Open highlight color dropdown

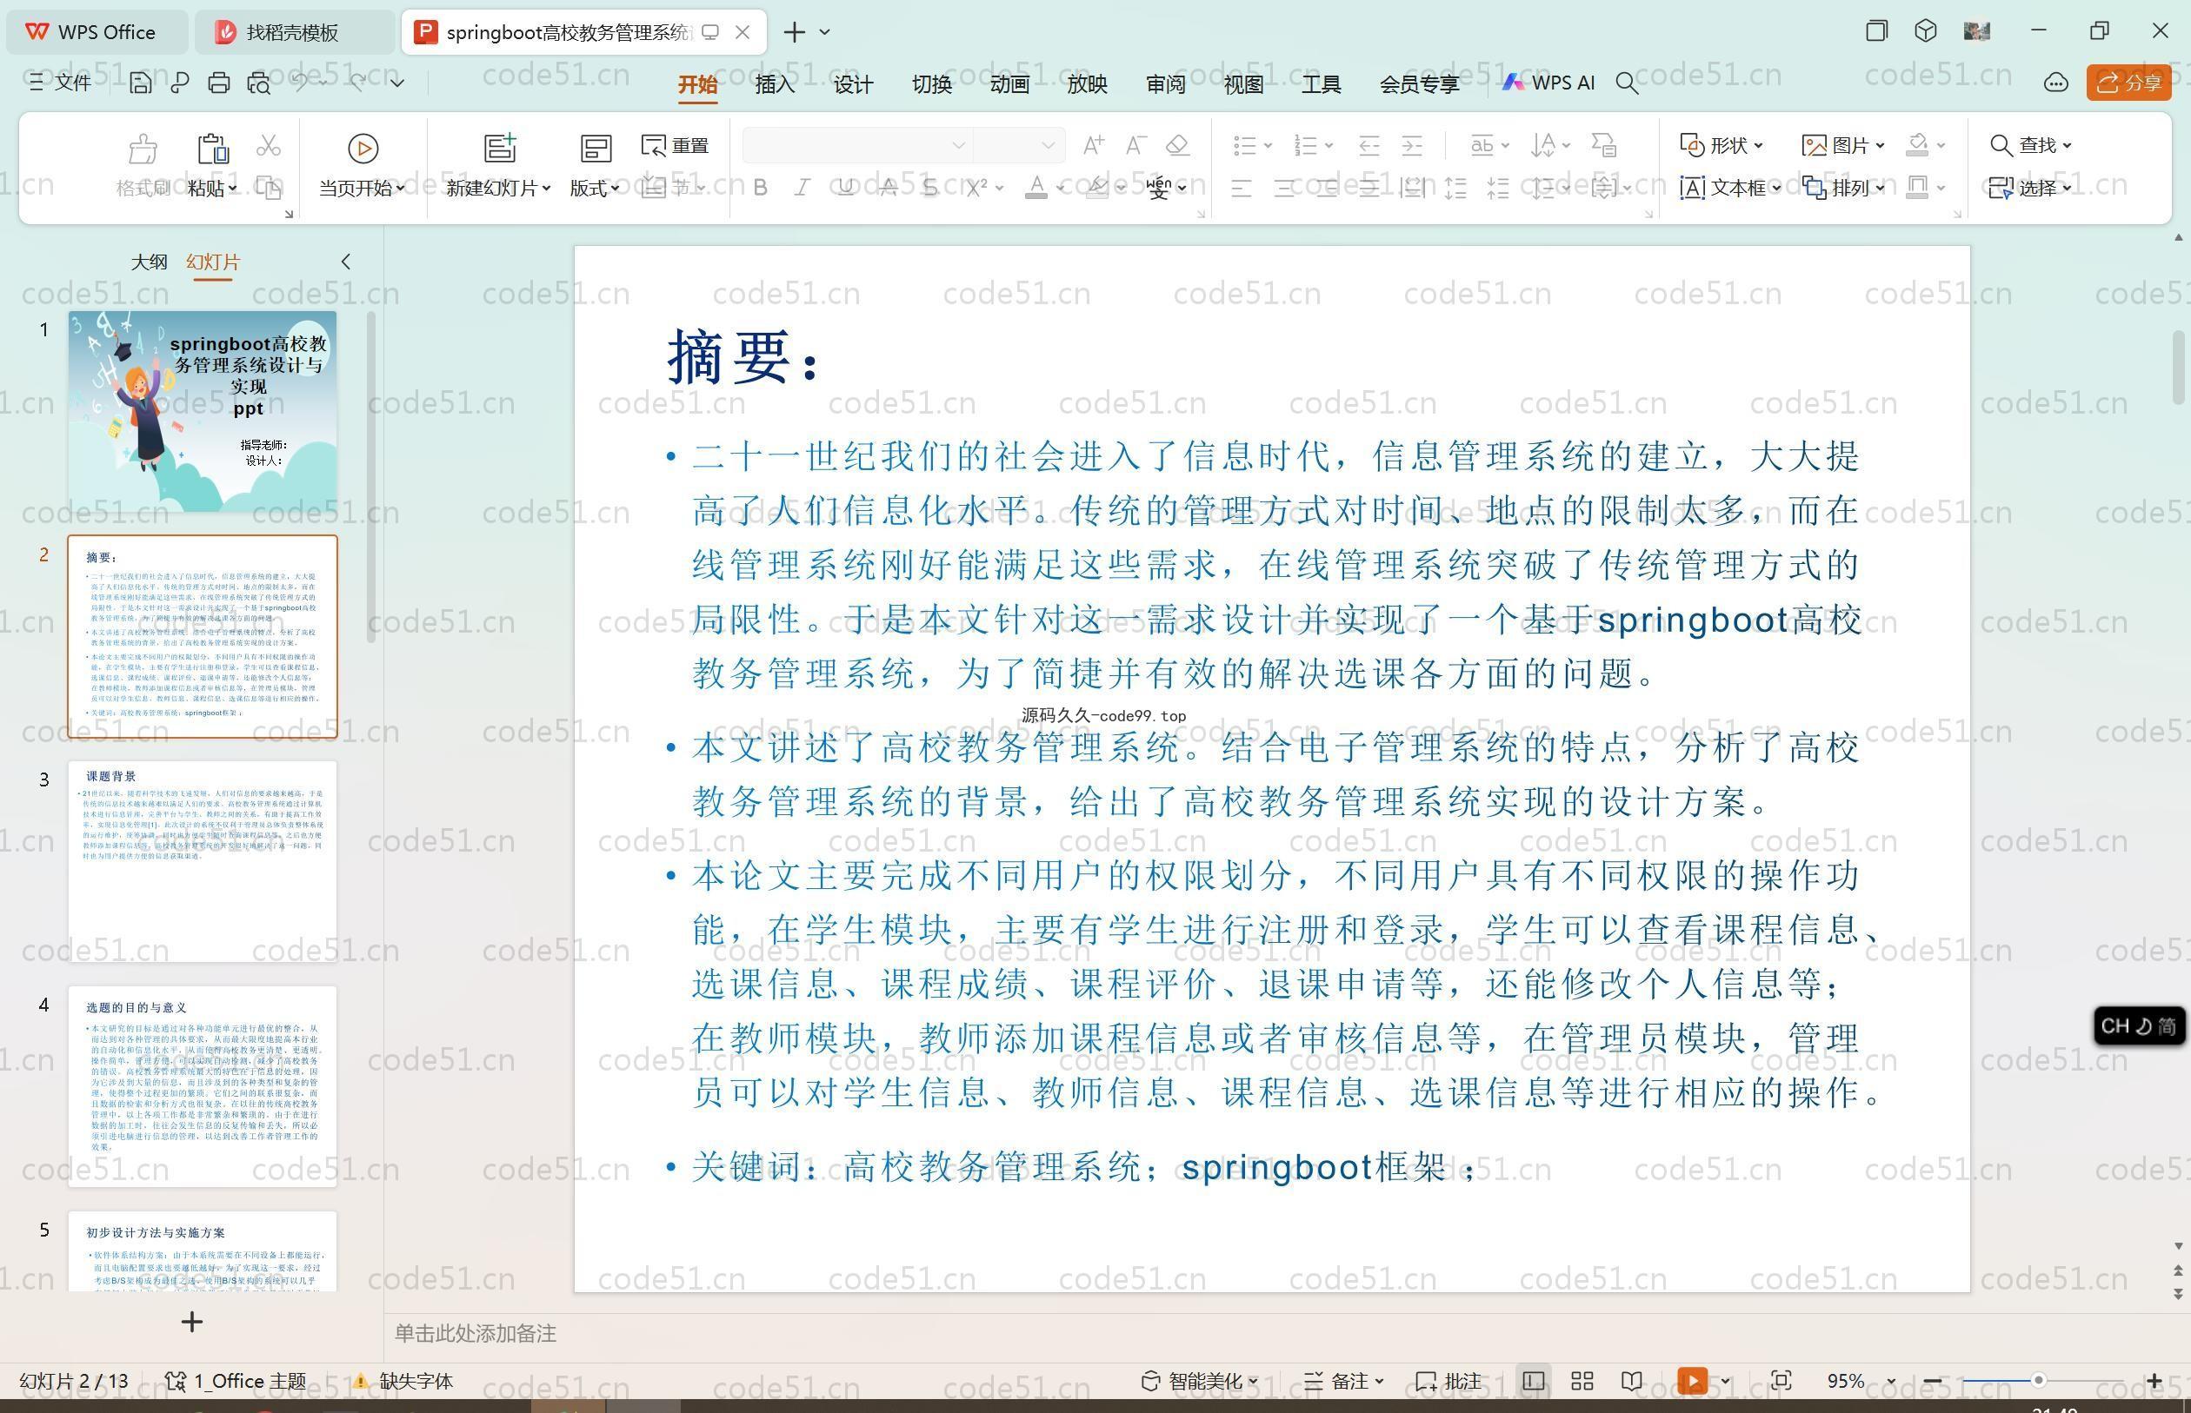coord(1121,188)
